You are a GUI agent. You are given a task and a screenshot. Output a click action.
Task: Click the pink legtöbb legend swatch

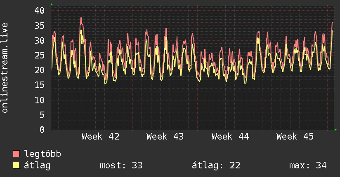16,154
